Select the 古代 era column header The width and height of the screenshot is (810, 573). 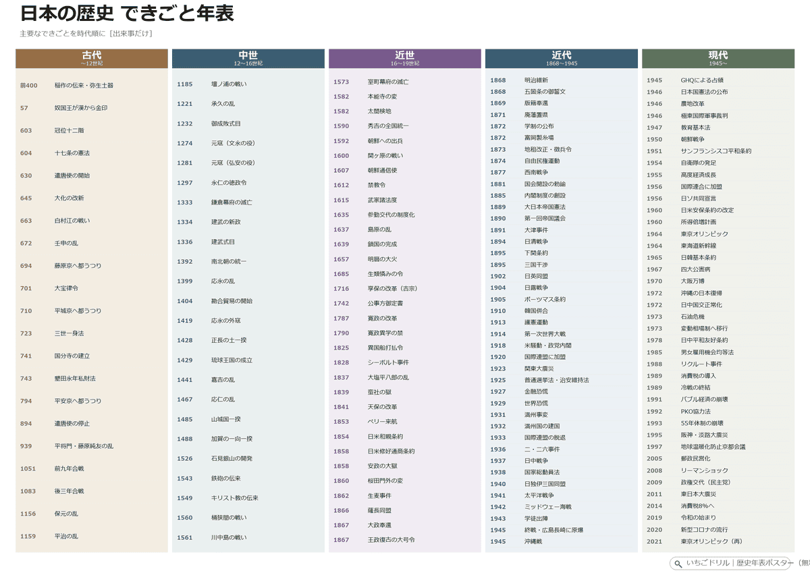point(92,59)
